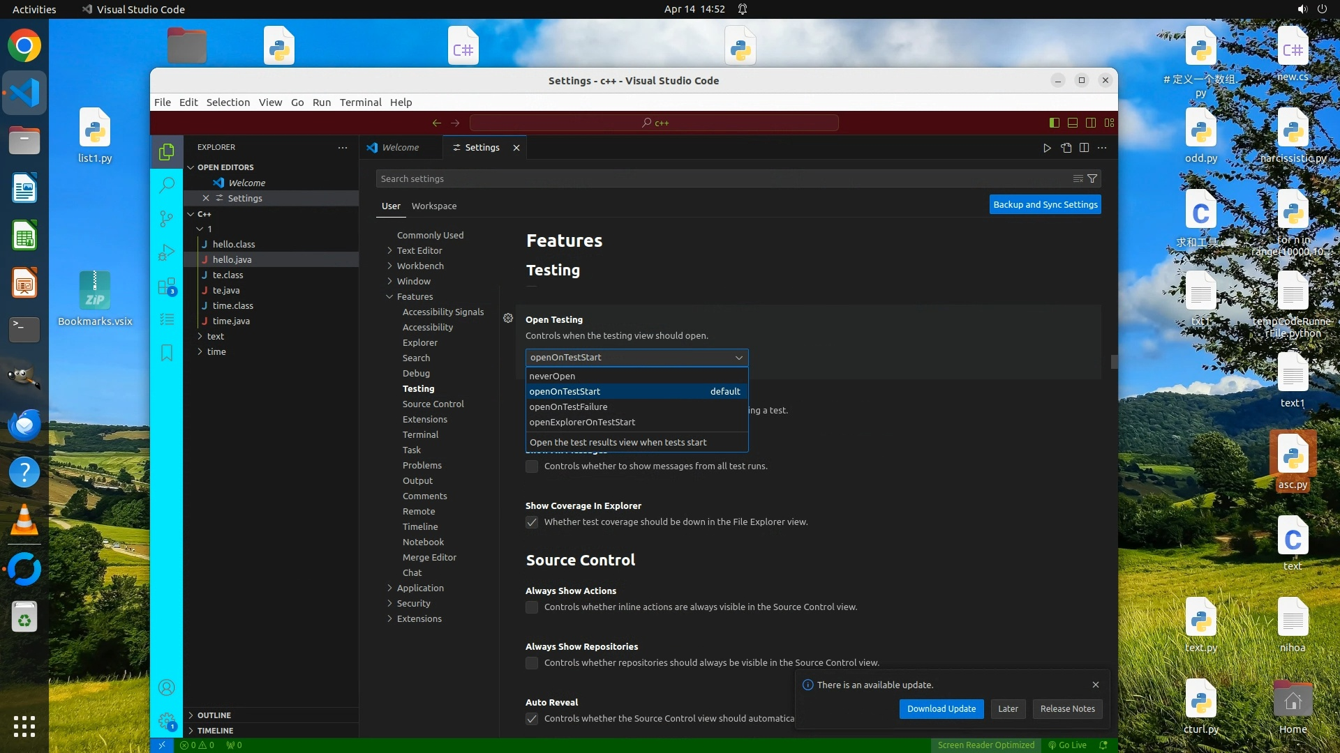Open the Run and Debug view
The image size is (1340, 753).
(x=166, y=252)
